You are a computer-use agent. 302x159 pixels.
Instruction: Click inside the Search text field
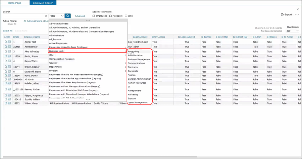pyautogui.click(x=23, y=16)
